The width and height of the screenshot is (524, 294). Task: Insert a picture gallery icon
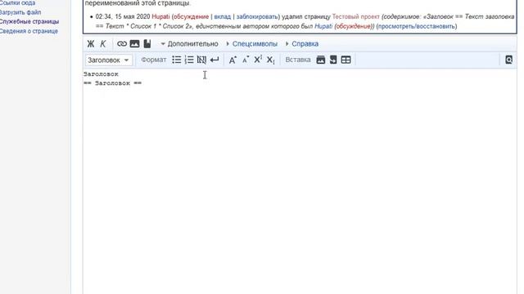pos(320,60)
